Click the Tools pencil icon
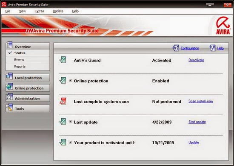234x166 pixels. pyautogui.click(x=9, y=107)
